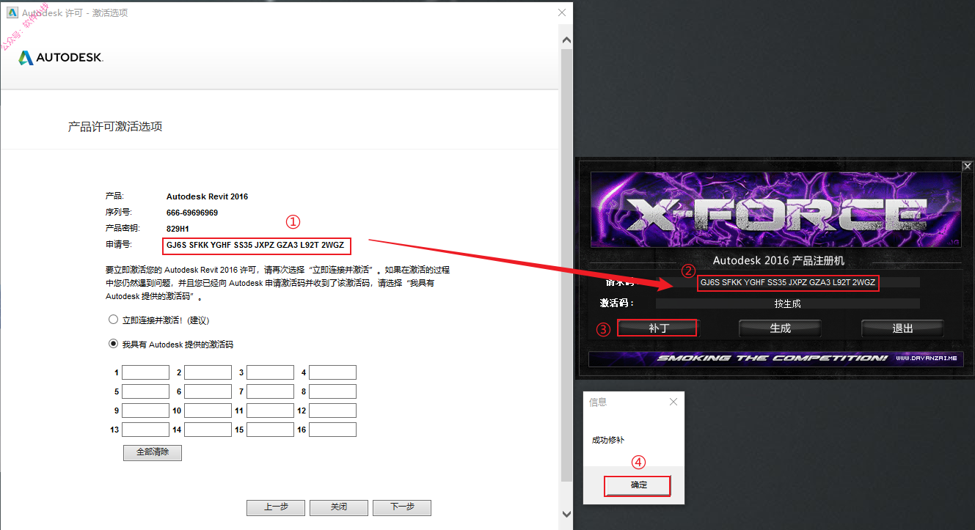Click activation code field 3
Screen dimensions: 975x530
(x=270, y=372)
